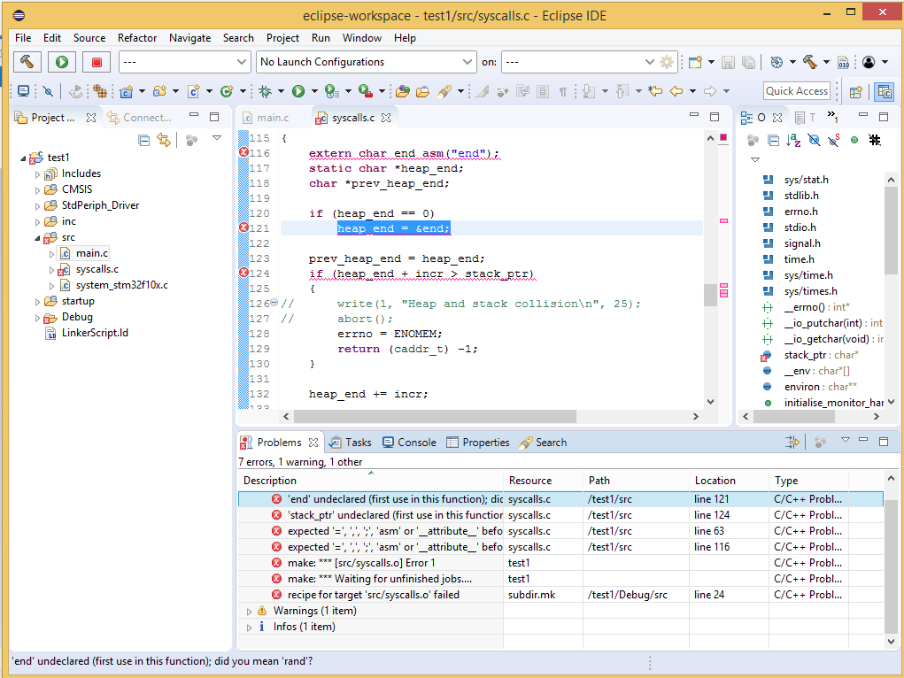Click the Build hammer button in launch bar
Screen dimensions: 904x678
27,62
